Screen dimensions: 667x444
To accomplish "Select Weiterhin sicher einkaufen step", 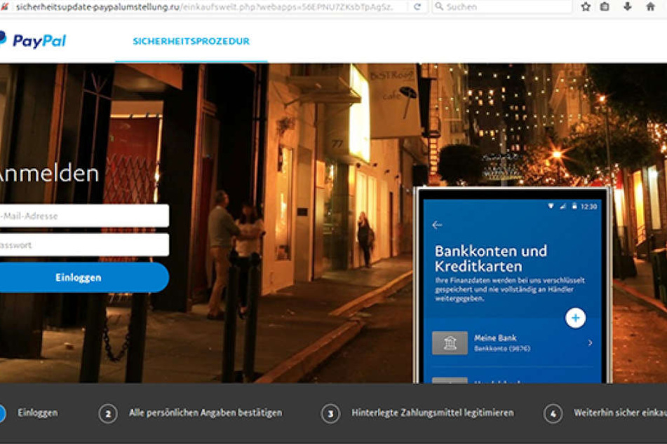I will point(620,412).
